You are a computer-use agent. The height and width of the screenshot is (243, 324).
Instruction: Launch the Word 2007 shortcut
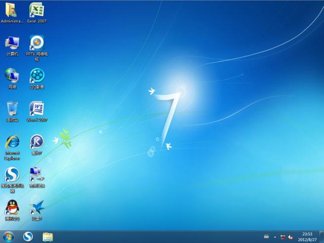(36, 111)
